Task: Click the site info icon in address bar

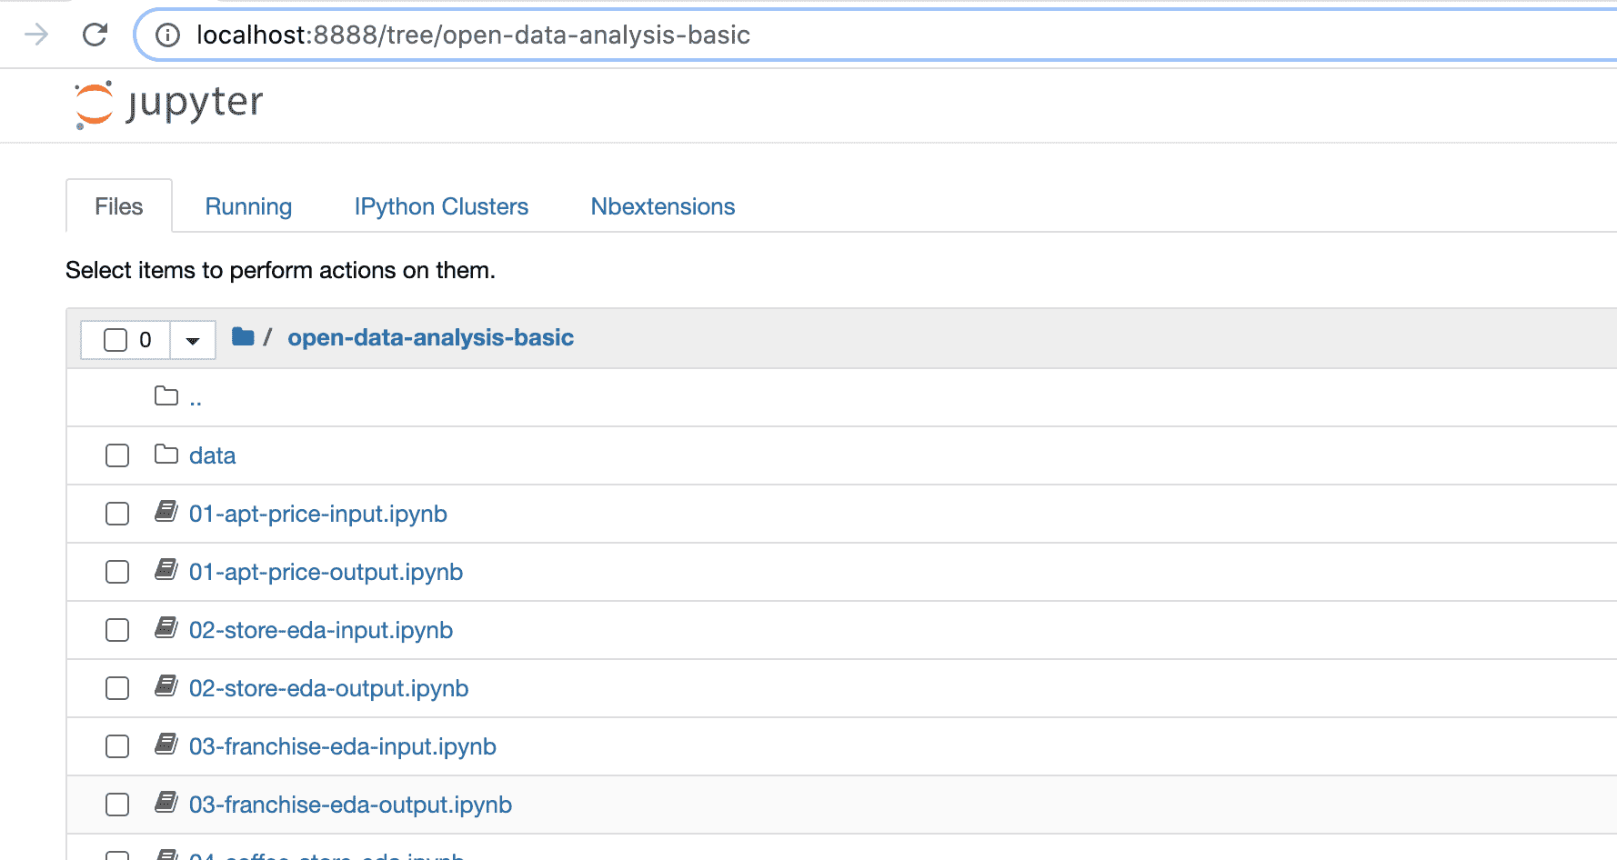Action: click(x=167, y=35)
